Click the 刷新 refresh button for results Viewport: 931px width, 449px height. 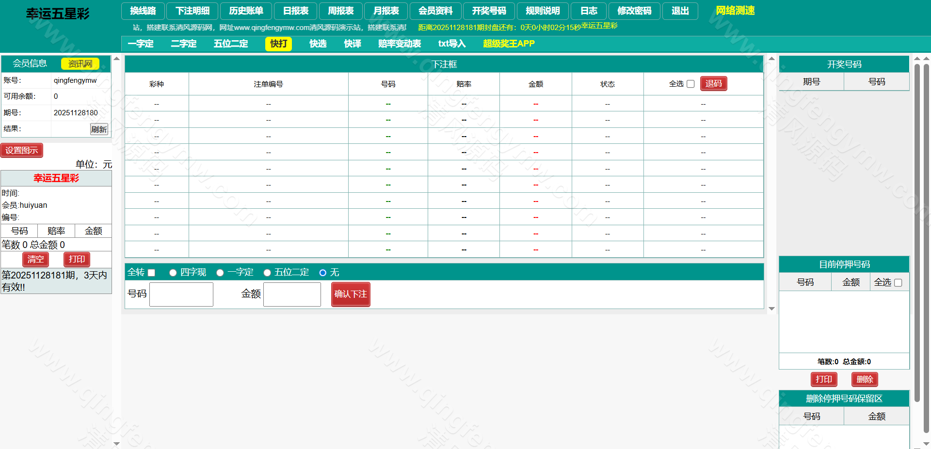99,129
